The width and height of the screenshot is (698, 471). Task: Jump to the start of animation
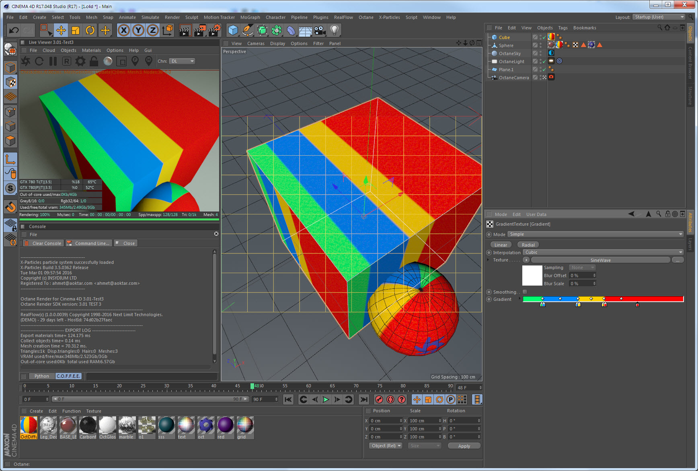point(288,399)
